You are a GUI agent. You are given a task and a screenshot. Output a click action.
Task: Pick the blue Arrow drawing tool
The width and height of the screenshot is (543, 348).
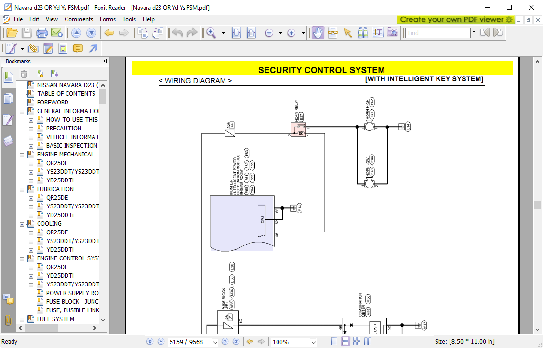93,49
